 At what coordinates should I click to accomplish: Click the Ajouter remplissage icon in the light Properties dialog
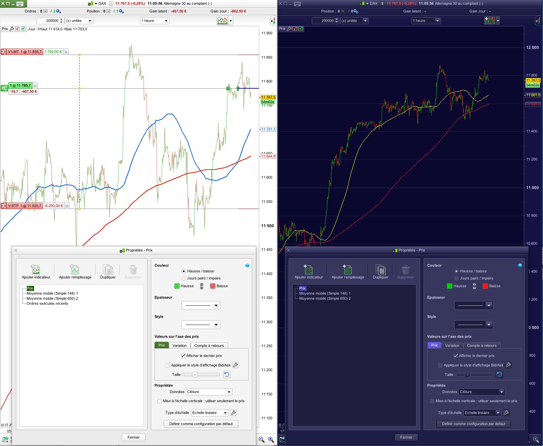pos(75,269)
